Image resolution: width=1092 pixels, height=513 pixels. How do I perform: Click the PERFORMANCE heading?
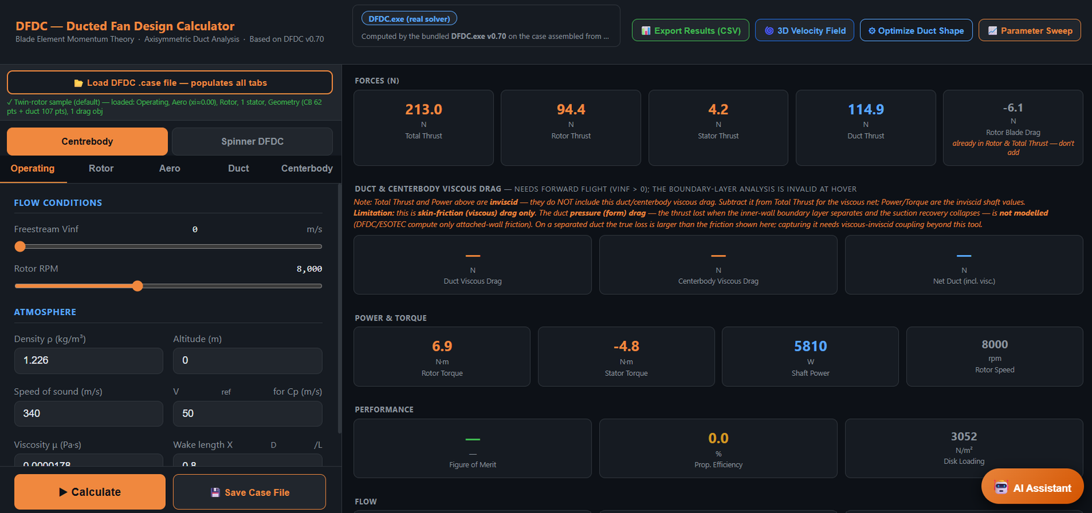pos(384,409)
